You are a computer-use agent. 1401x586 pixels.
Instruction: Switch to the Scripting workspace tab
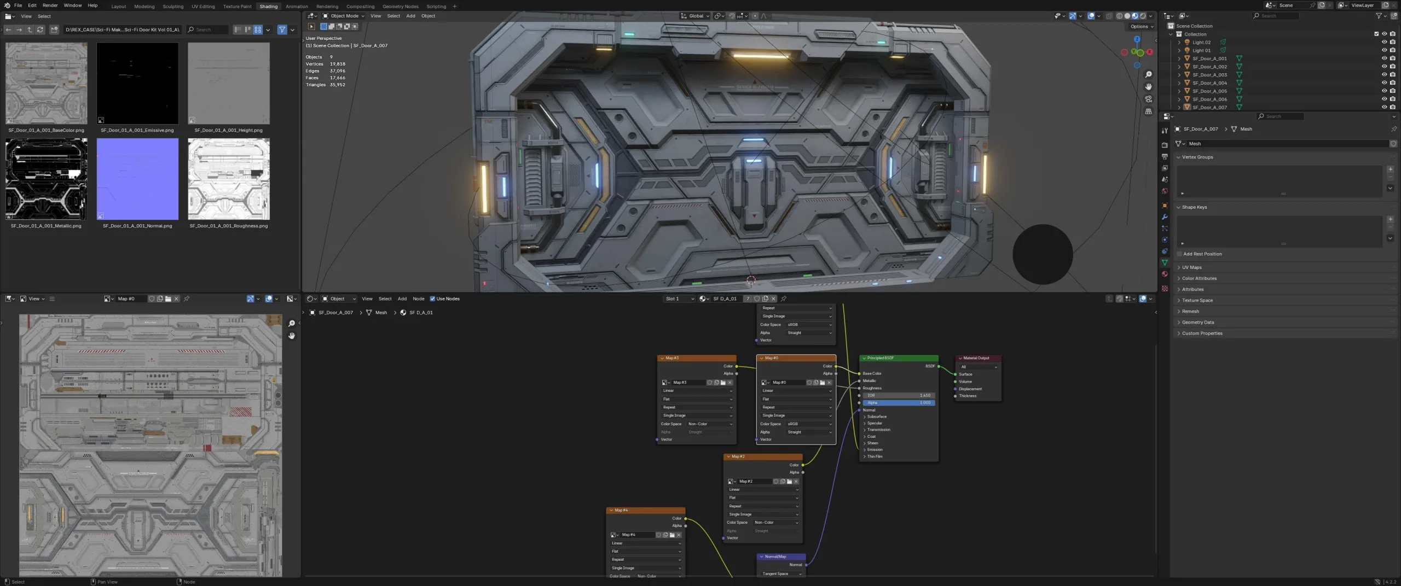pos(436,6)
